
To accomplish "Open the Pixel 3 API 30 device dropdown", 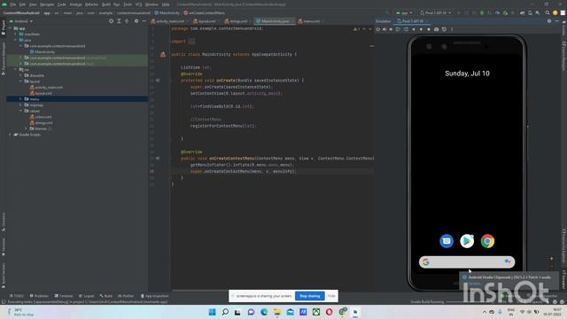I will [436, 12].
